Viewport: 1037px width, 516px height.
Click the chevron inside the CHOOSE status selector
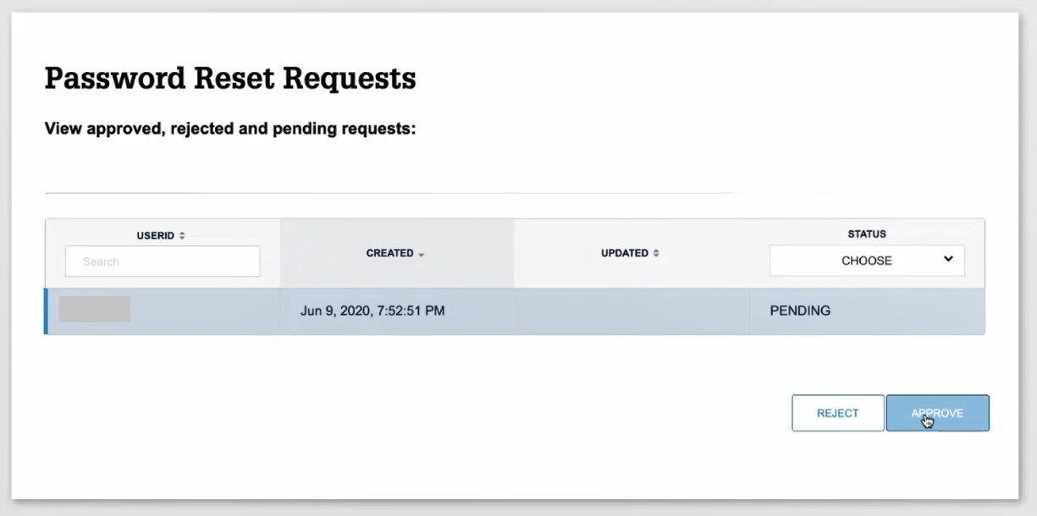[948, 260]
